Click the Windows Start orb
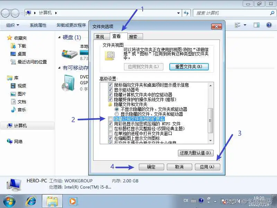This screenshot has height=208, width=277. pos(9,200)
